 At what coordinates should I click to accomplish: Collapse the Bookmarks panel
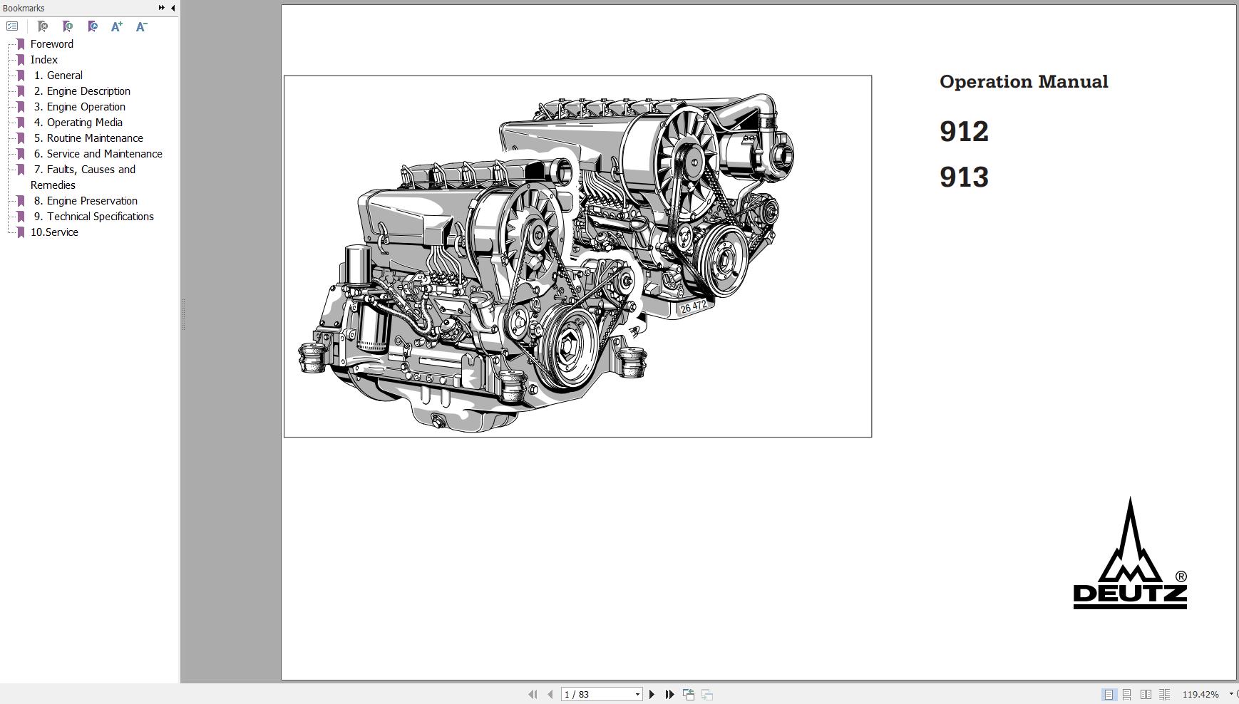173,8
